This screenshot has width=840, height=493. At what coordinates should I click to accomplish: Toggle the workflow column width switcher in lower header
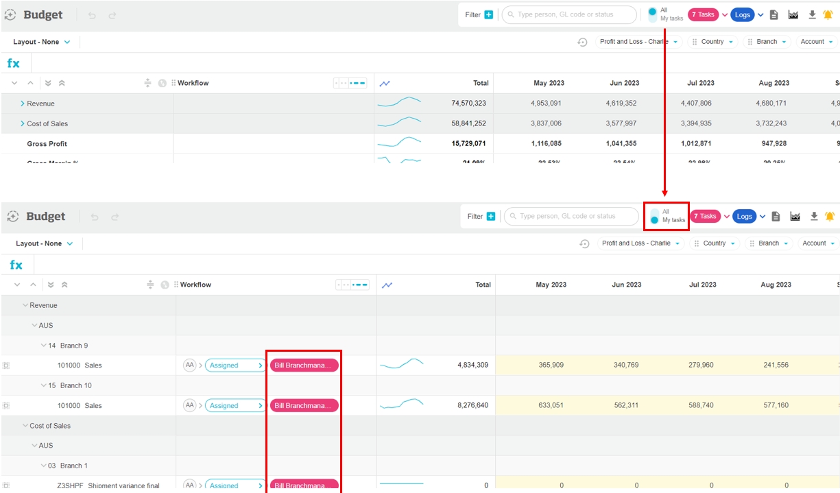(x=352, y=285)
